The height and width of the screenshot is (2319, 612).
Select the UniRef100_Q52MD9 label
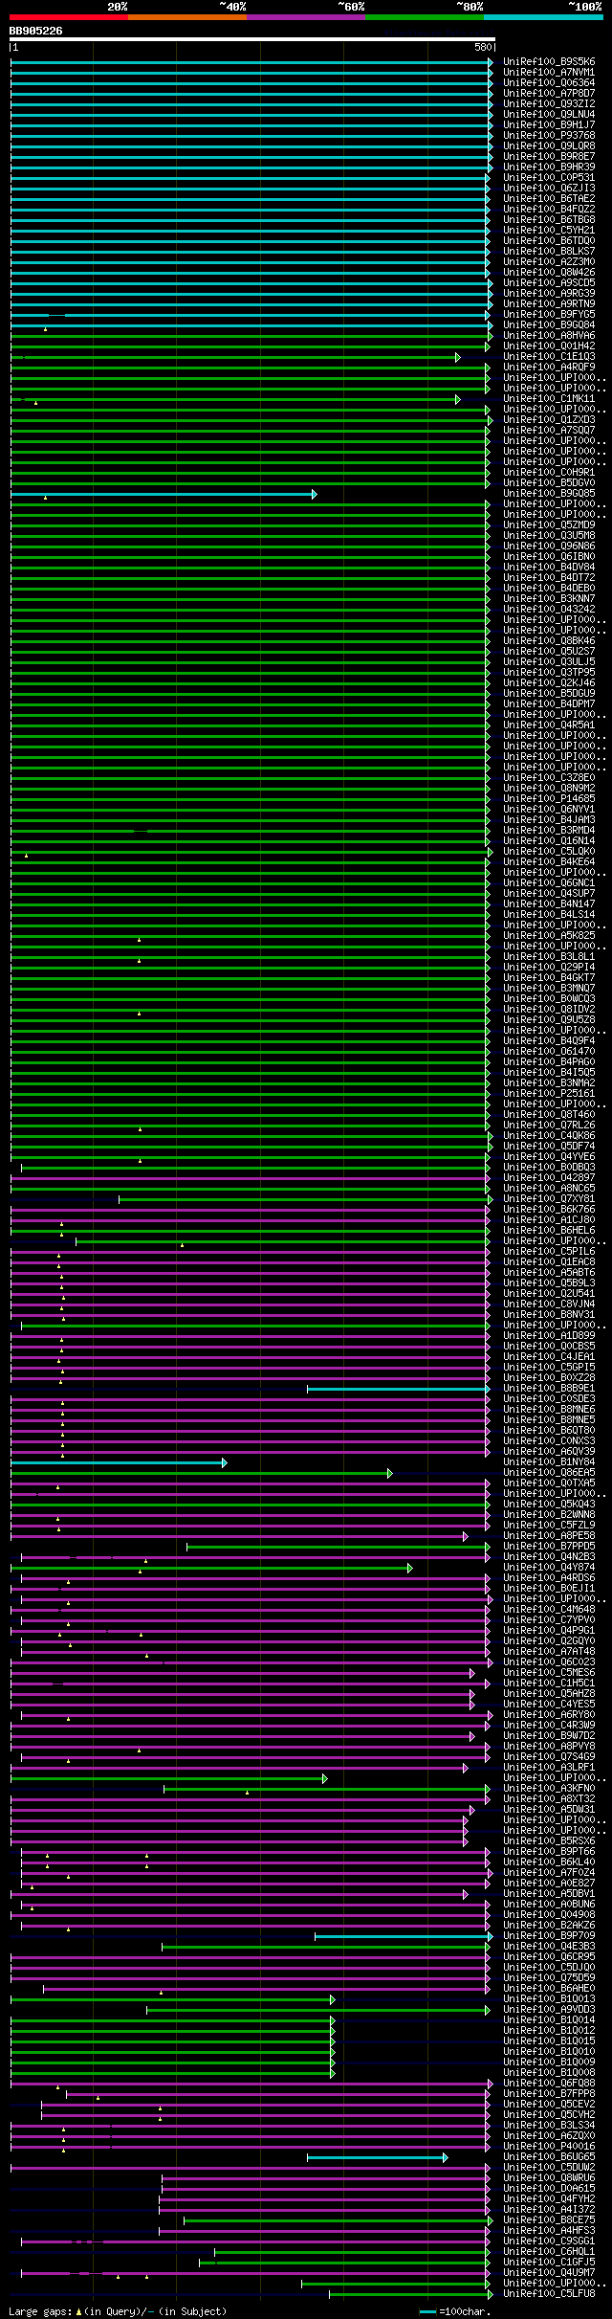[549, 524]
